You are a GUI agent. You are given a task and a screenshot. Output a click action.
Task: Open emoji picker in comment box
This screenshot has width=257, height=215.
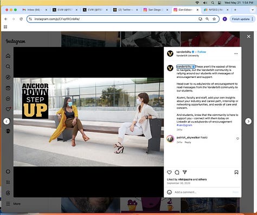click(x=169, y=192)
